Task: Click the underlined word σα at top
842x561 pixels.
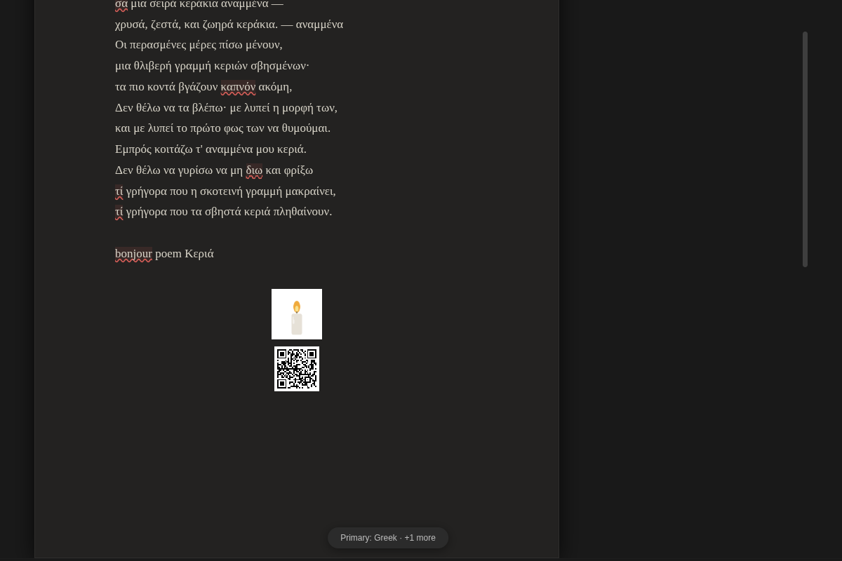Action: (121, 4)
